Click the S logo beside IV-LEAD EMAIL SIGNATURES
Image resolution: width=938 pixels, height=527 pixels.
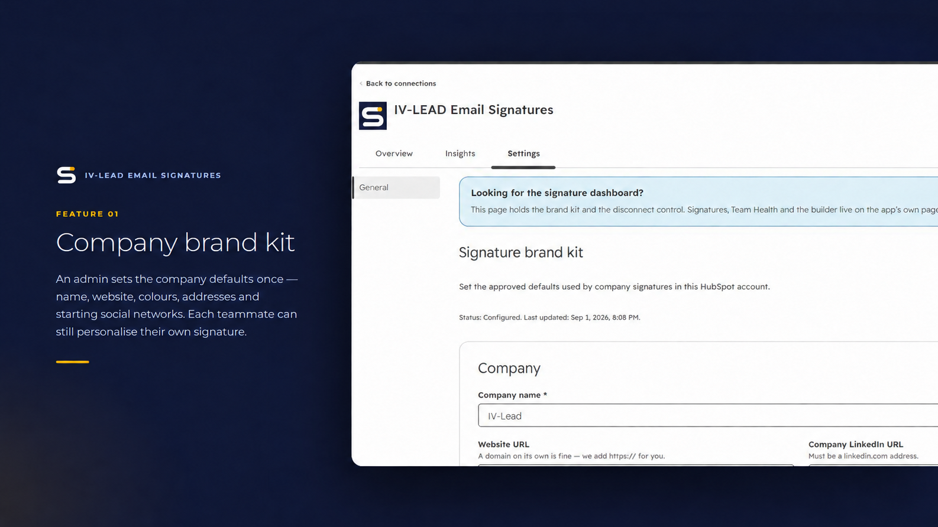66,175
